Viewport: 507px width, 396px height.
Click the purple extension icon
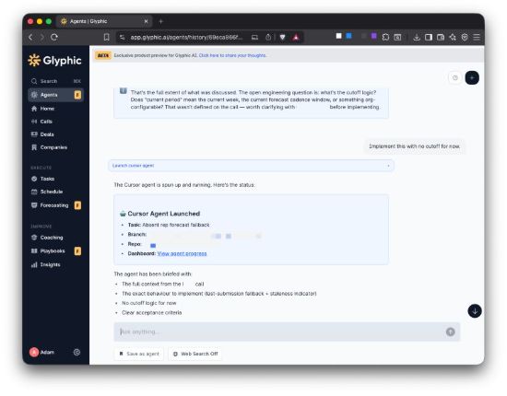[x=373, y=36]
